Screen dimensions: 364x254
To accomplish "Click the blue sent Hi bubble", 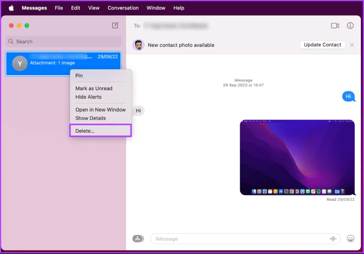I will tap(349, 96).
